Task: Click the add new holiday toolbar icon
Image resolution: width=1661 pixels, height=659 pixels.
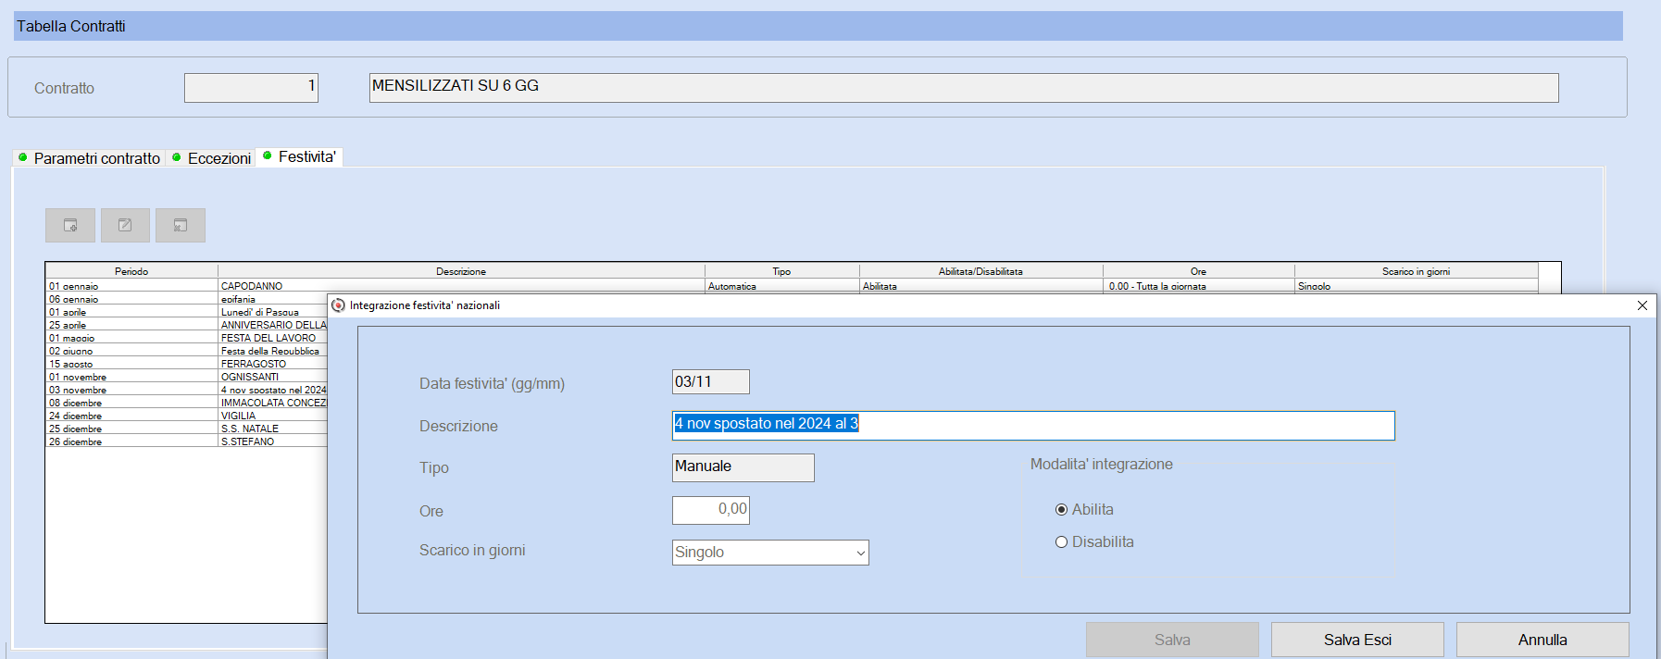Action: 70,225
